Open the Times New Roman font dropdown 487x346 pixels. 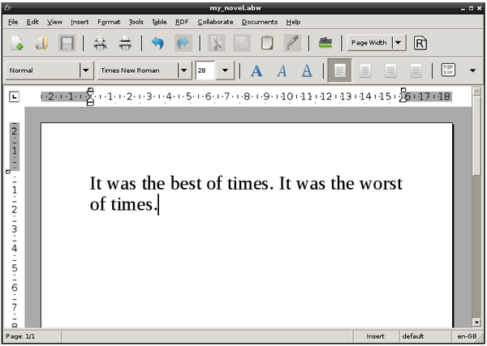click(x=183, y=70)
